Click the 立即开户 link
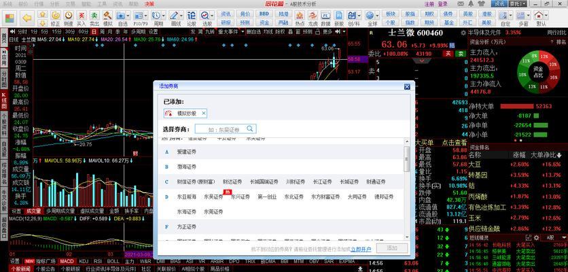The width and height of the screenshot is (568, 272). point(361,249)
